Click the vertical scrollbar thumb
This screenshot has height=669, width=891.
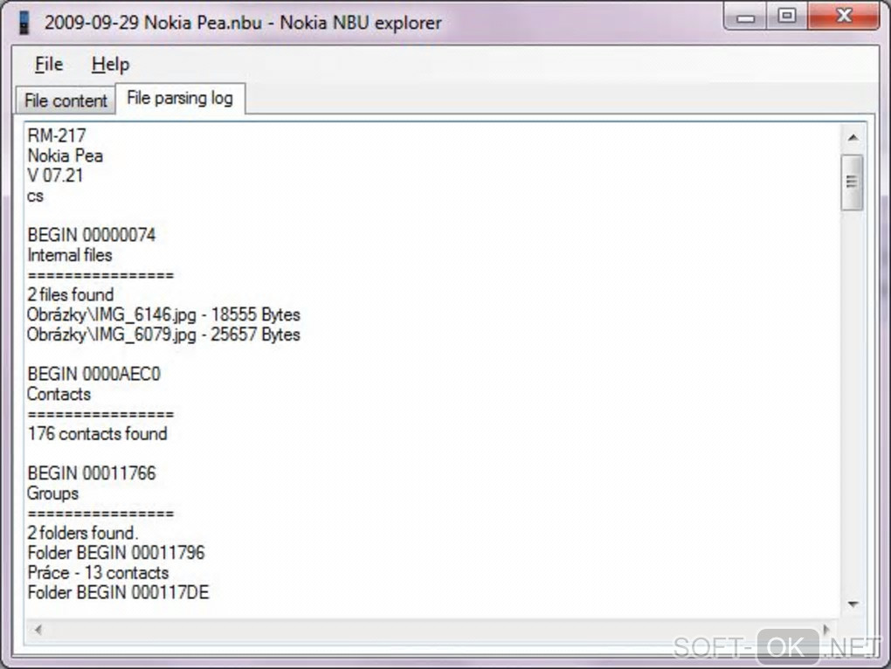(852, 183)
